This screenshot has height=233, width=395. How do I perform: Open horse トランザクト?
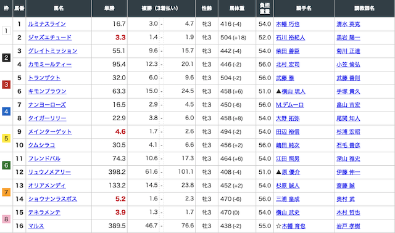(x=44, y=78)
